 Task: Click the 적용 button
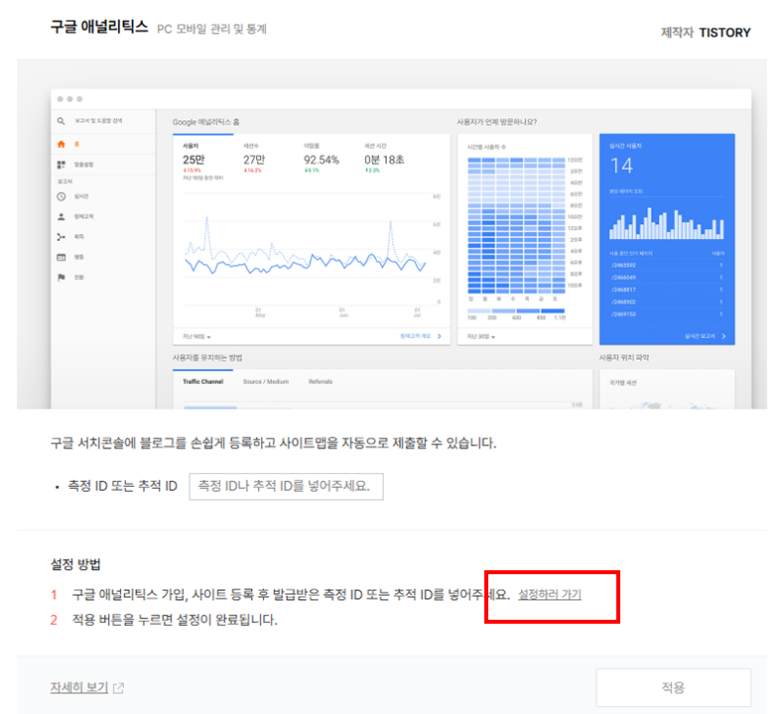673,687
